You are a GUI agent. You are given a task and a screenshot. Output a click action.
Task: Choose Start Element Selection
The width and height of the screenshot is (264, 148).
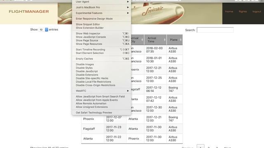coord(101,53)
